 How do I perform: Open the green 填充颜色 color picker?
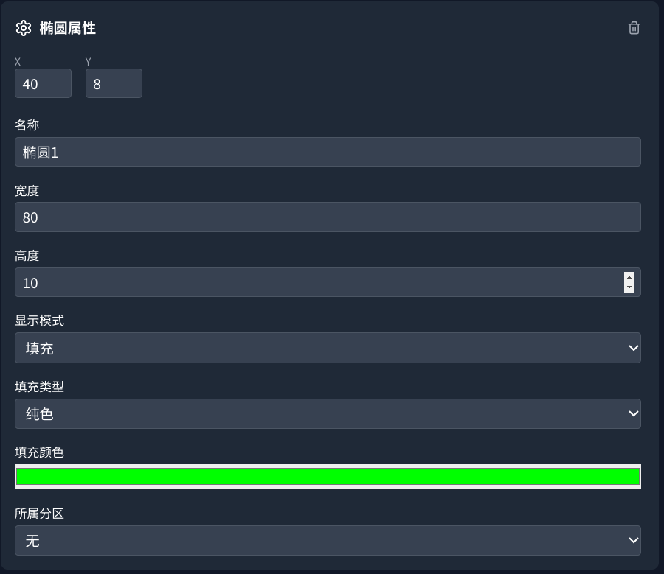pos(328,476)
